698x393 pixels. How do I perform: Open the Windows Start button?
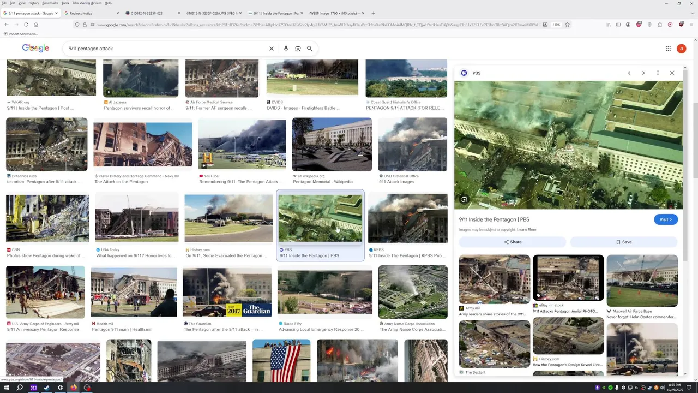6,388
